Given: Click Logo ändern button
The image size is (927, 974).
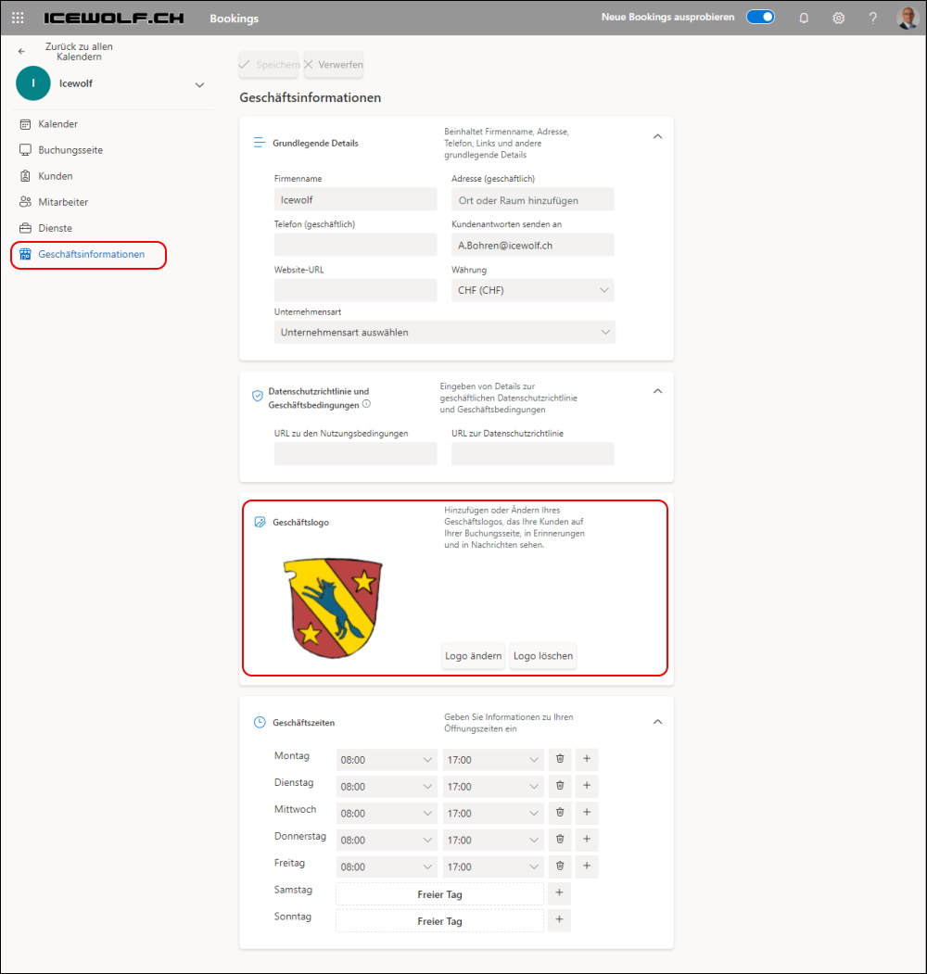Looking at the screenshot, I should tap(474, 656).
